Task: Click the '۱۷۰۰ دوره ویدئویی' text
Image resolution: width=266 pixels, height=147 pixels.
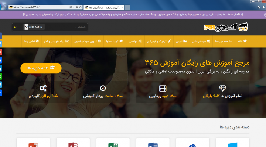Action: click(163, 96)
